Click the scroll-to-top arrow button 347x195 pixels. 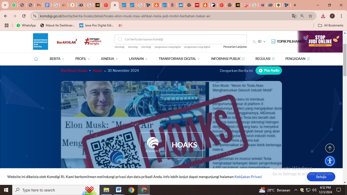[330, 148]
